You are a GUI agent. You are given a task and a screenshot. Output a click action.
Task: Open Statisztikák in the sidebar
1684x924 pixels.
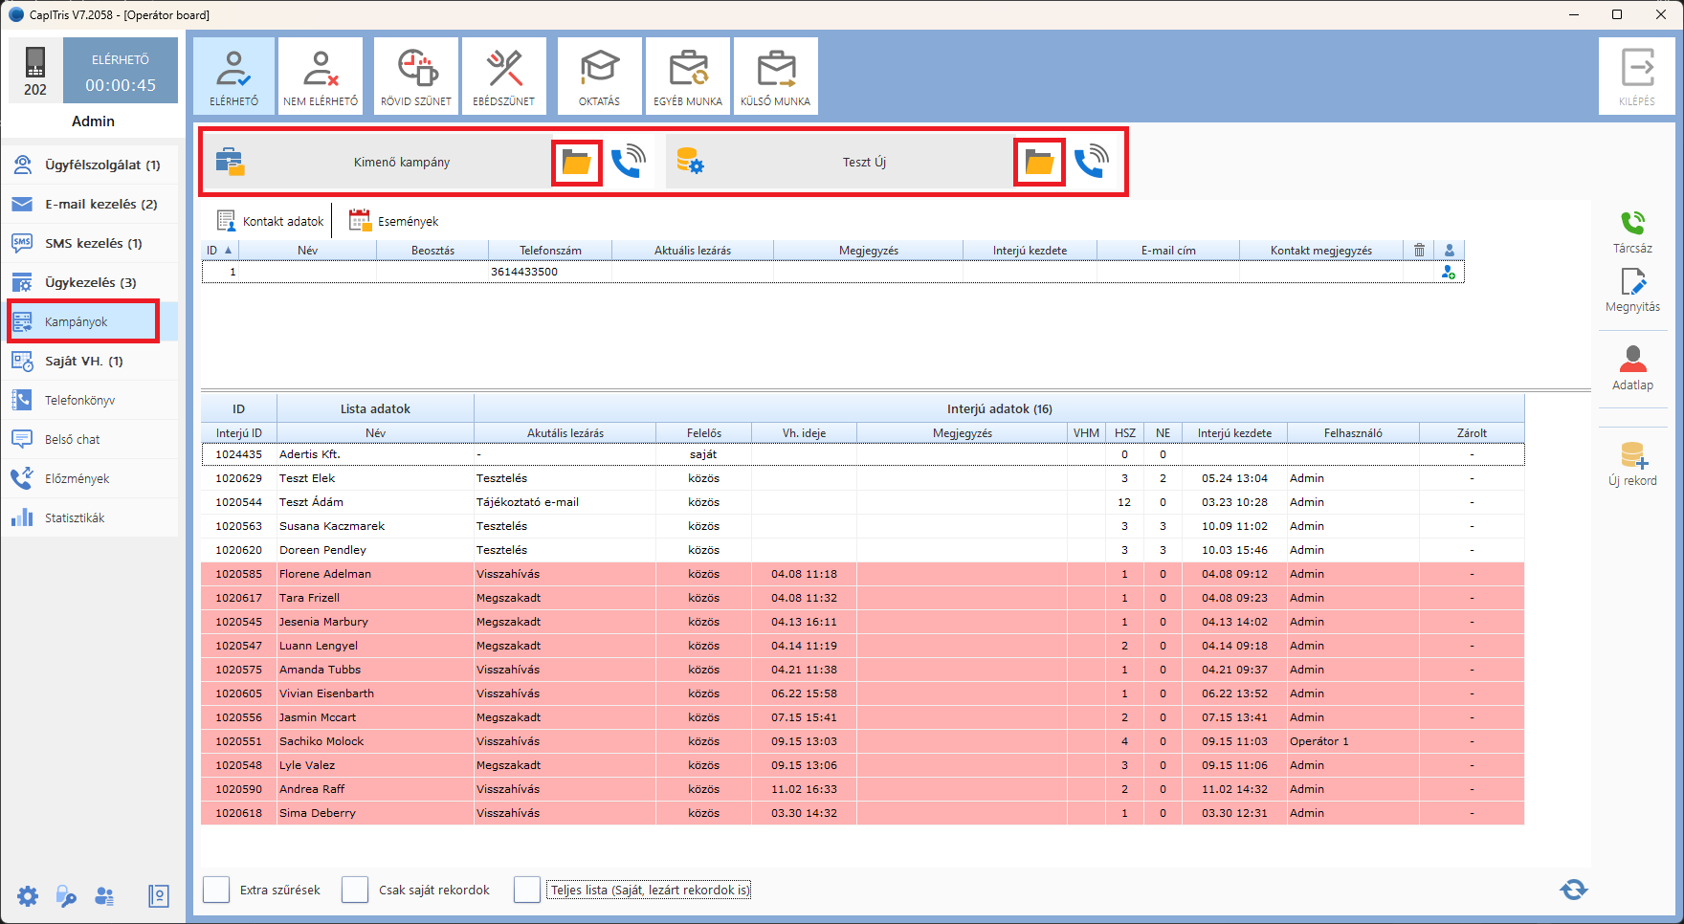[75, 518]
